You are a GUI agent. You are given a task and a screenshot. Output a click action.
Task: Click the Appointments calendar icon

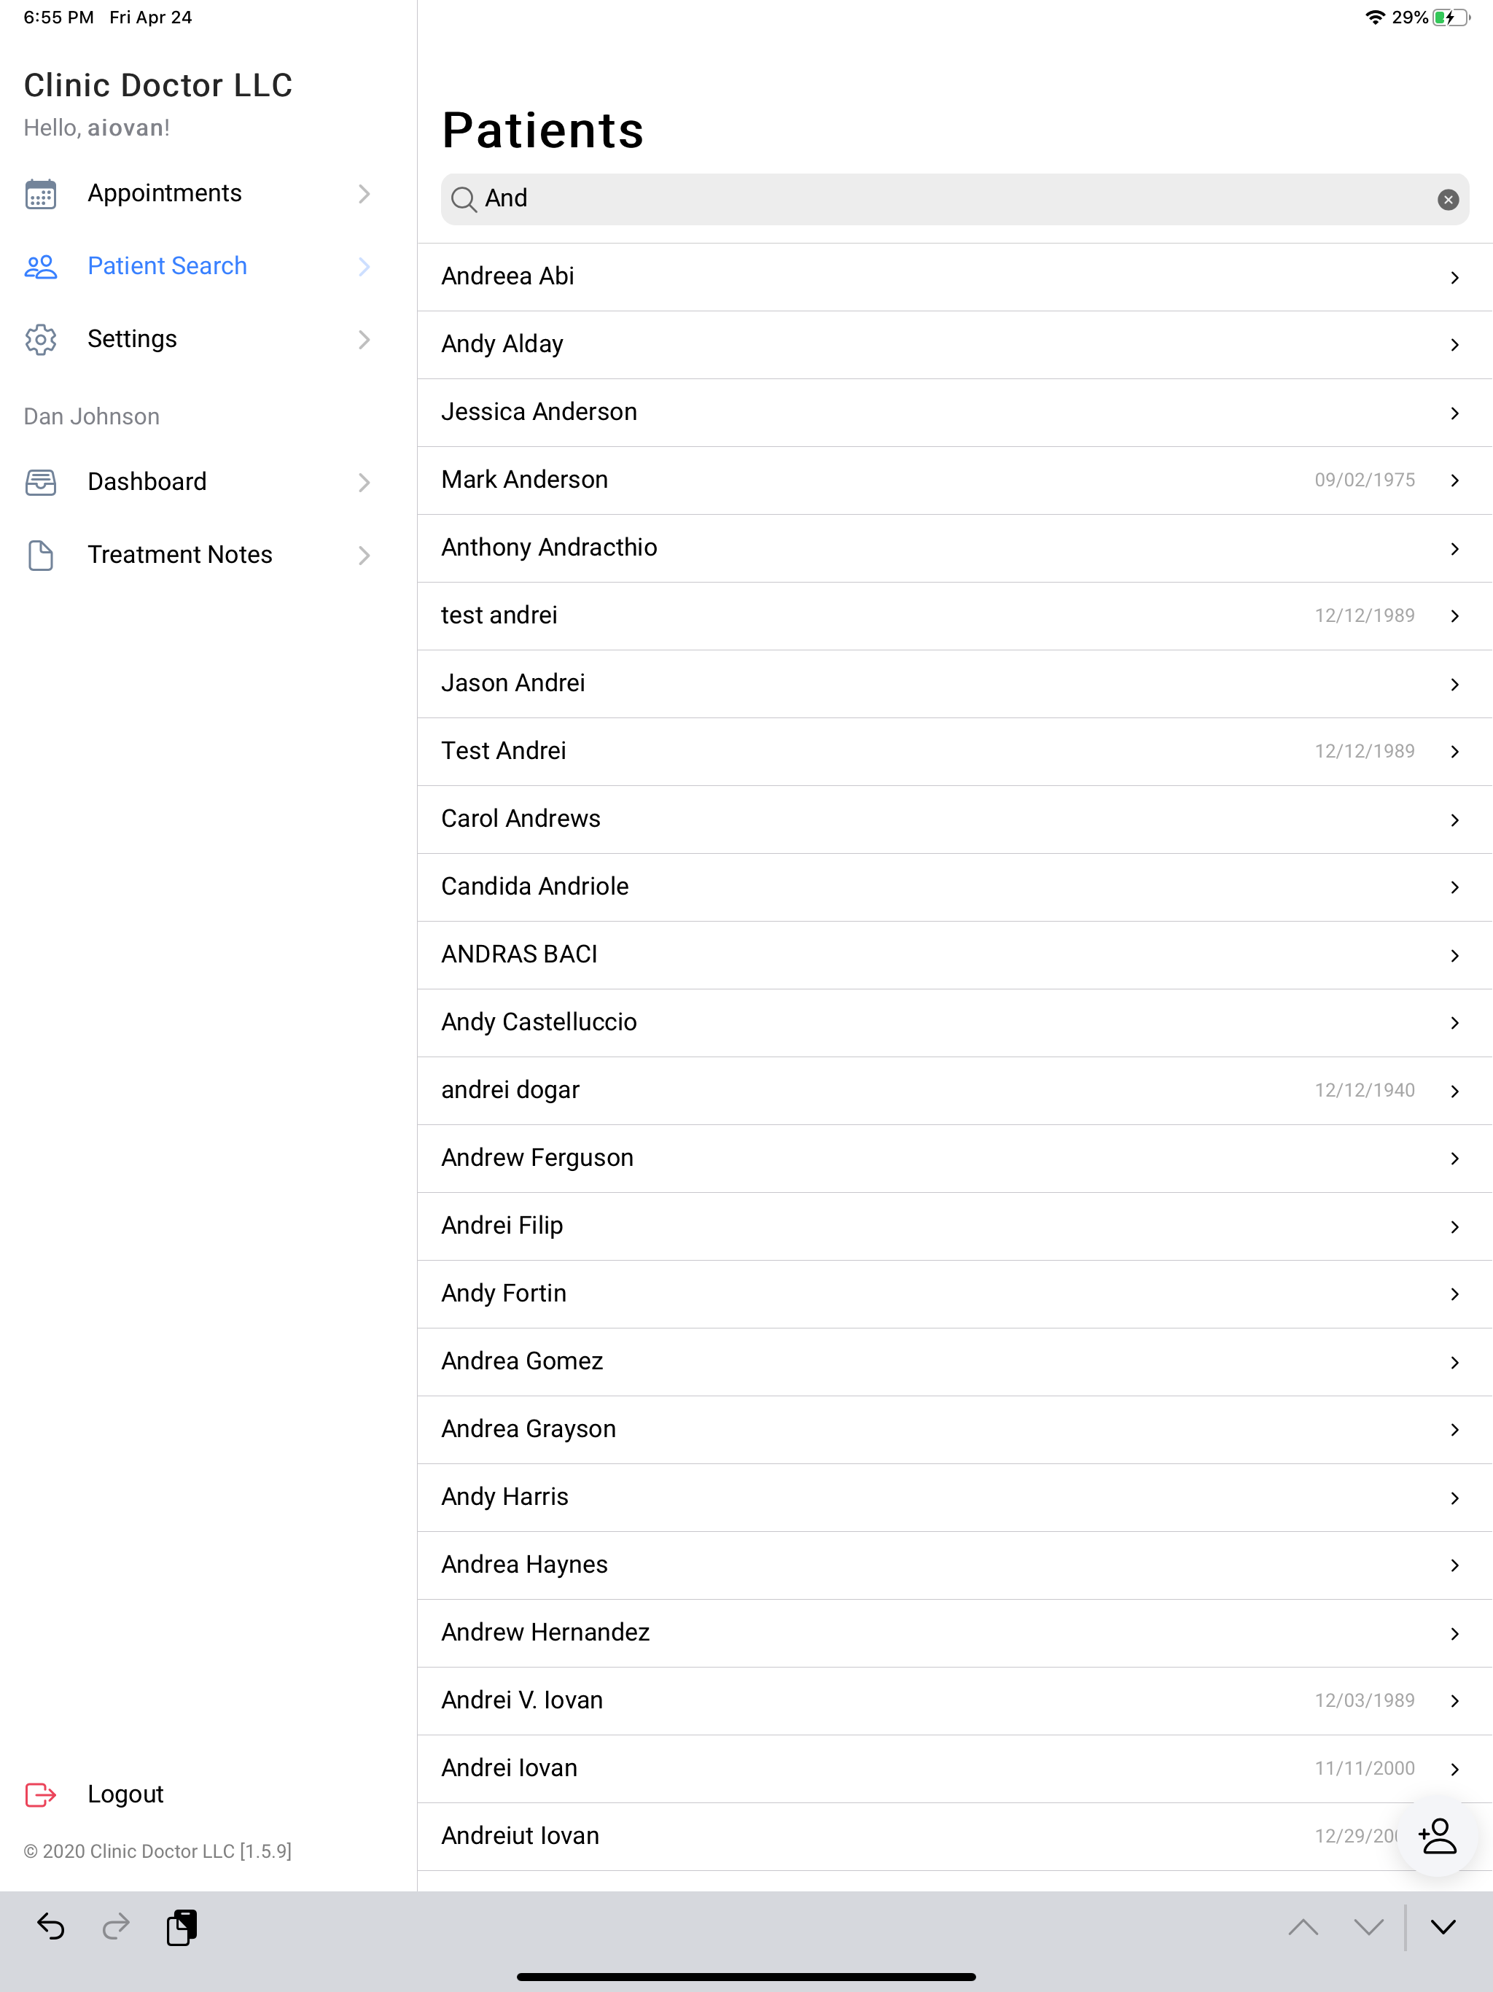coord(41,194)
